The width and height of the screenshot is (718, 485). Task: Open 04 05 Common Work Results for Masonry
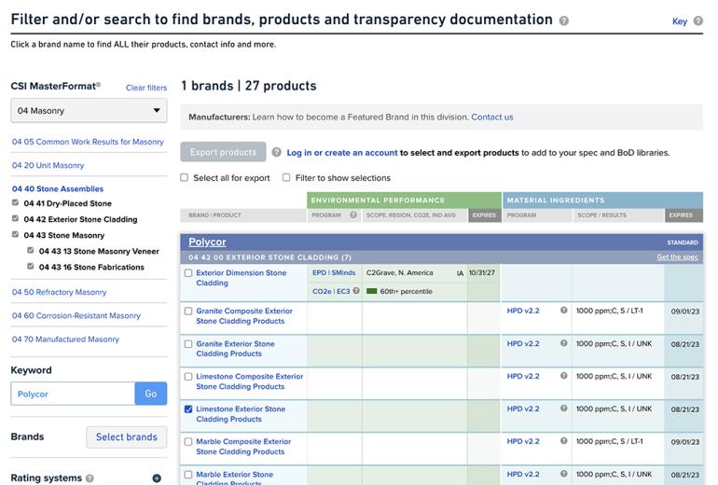tap(88, 142)
